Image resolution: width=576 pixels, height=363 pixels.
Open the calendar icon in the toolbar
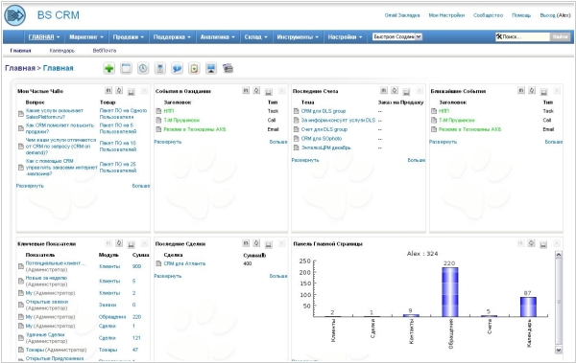click(126, 68)
